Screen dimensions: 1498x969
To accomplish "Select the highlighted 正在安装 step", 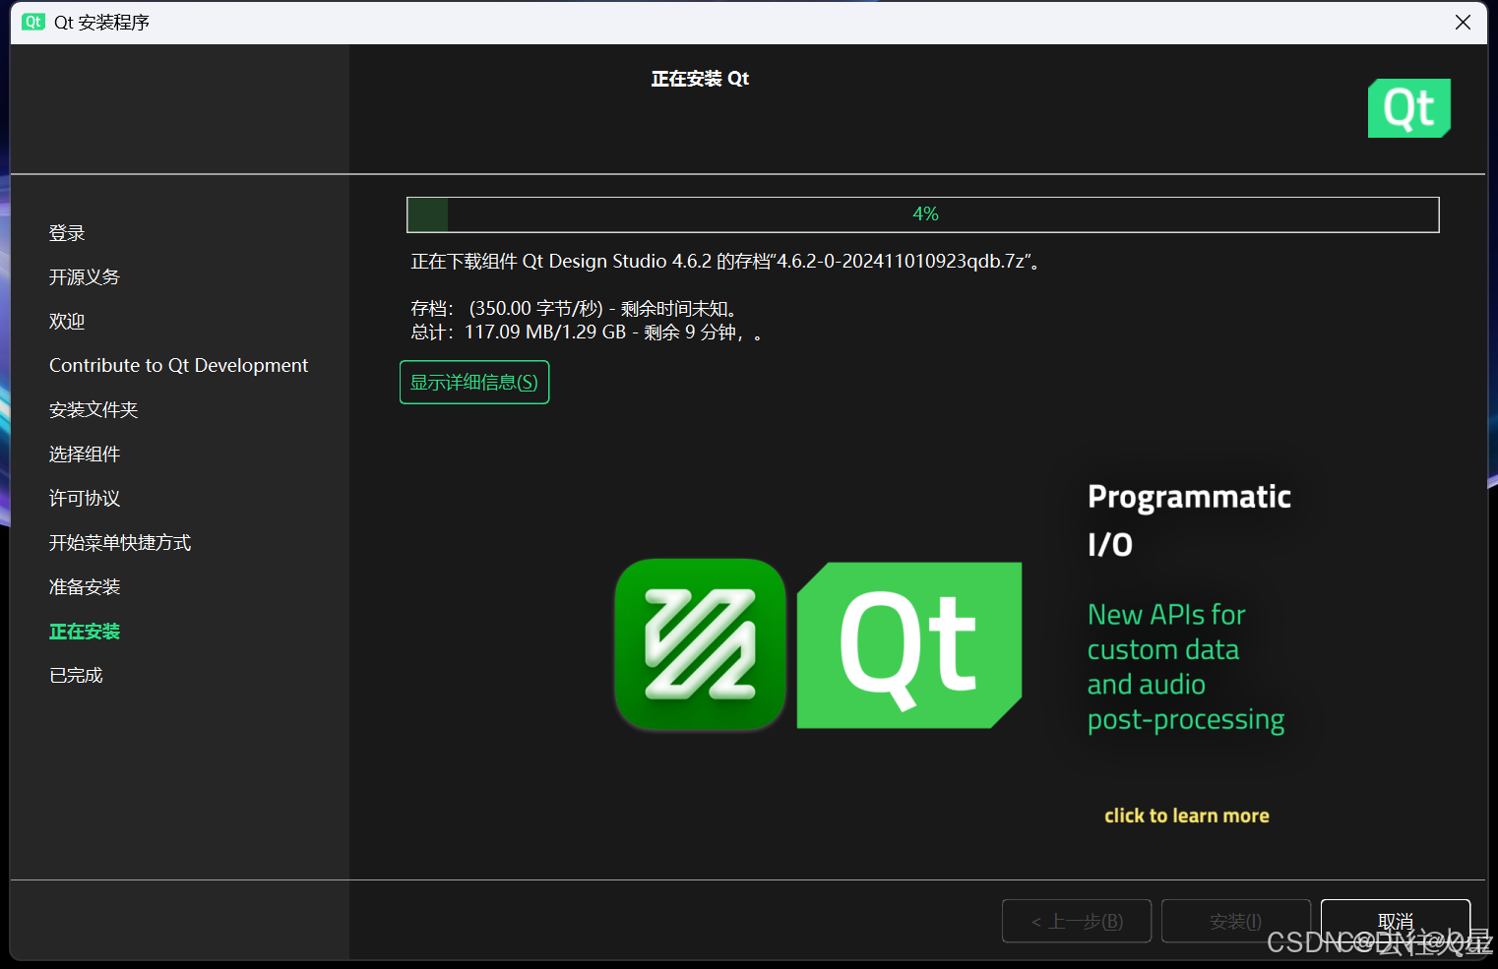I will [85, 631].
